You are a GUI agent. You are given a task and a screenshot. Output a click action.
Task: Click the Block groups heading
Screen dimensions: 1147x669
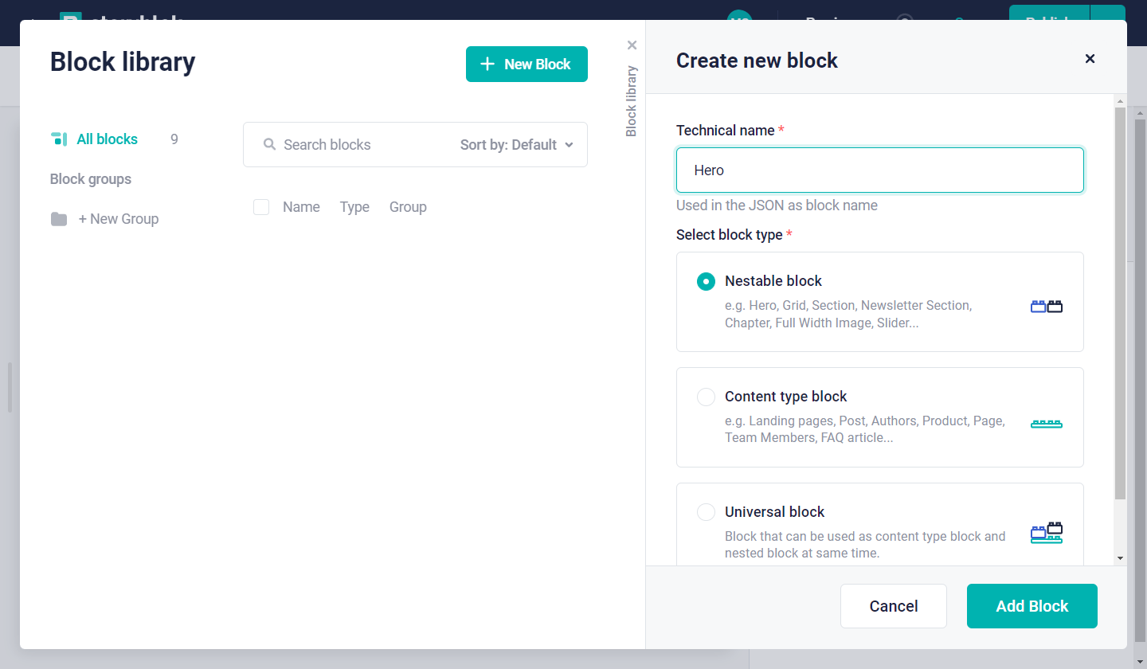click(x=91, y=179)
